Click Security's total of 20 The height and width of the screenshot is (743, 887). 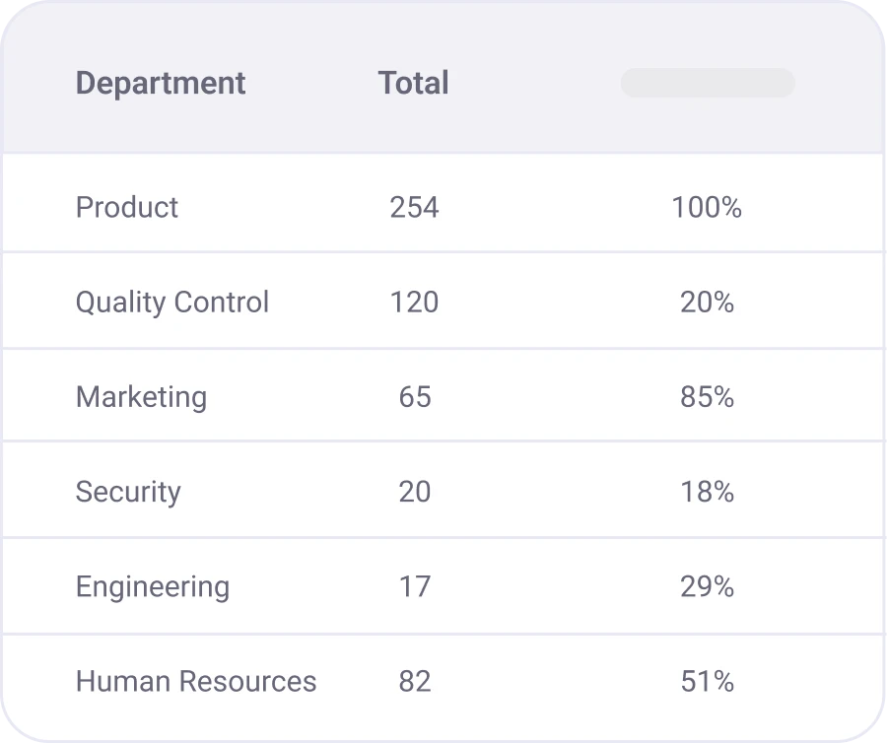tap(414, 491)
